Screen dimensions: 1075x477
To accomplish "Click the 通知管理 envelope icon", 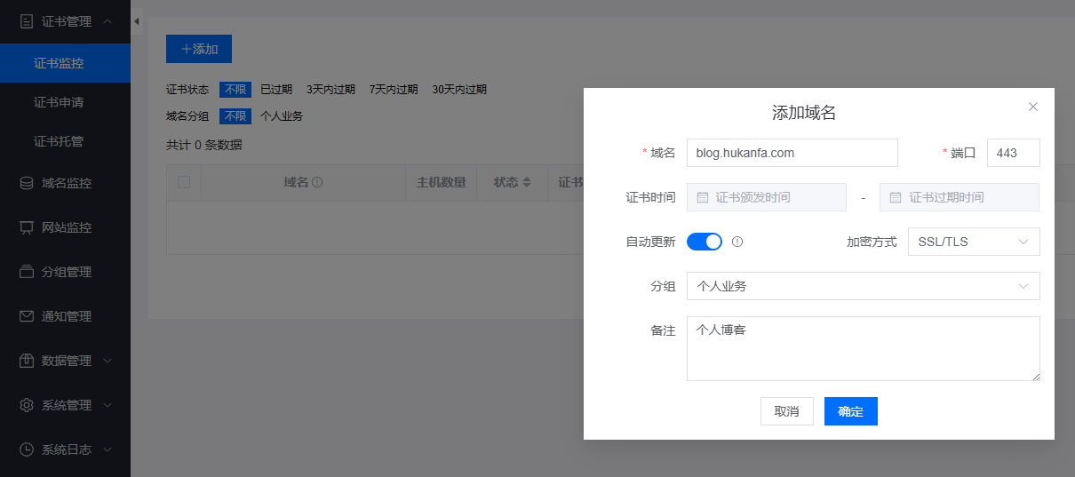I will [27, 316].
